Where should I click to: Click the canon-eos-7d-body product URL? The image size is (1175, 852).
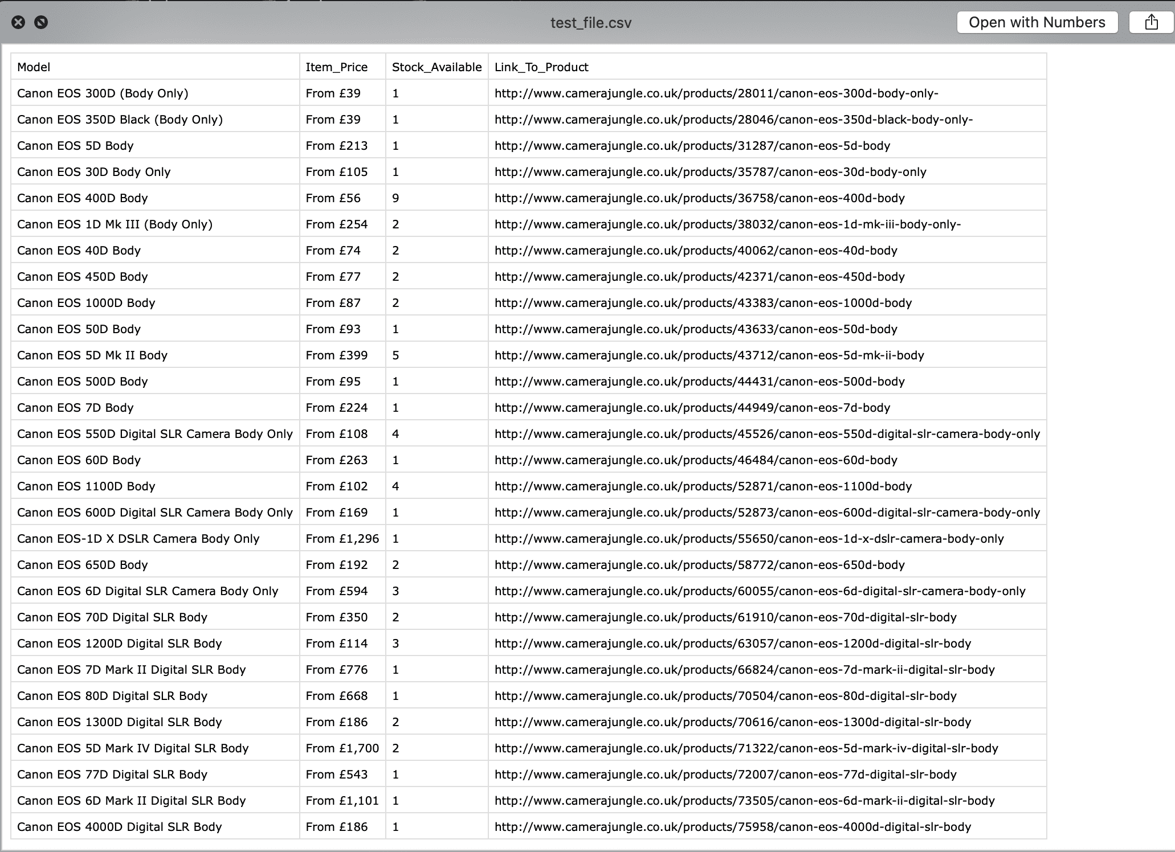[x=692, y=408]
